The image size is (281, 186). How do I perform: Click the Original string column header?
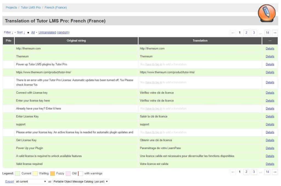[x=76, y=41]
